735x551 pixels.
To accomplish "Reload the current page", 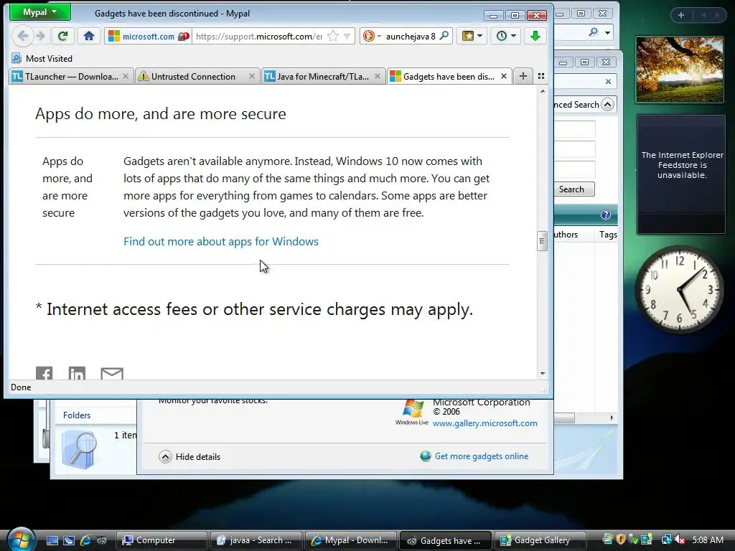I will pos(63,36).
